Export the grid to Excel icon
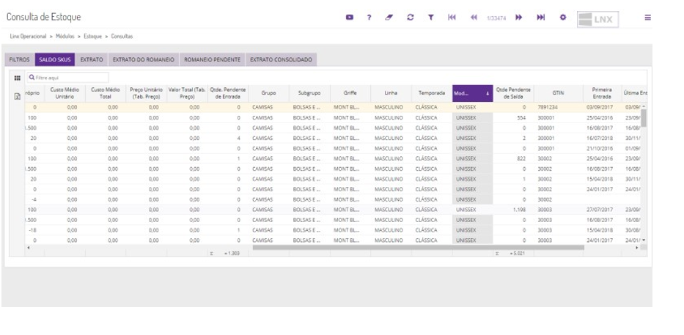This screenshot has height=335, width=684. (18, 97)
